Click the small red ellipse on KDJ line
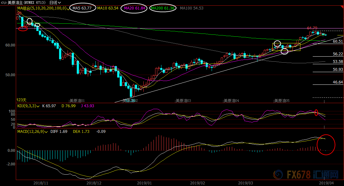 316,112
